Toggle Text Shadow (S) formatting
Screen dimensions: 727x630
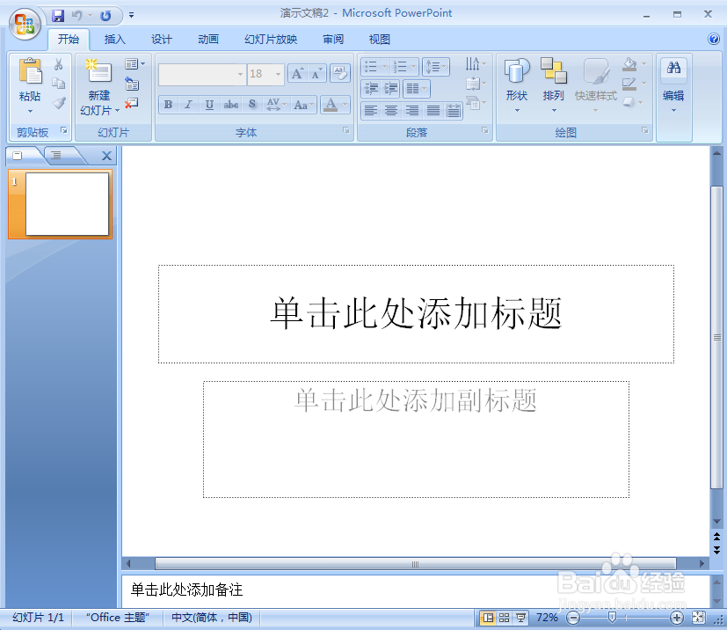[251, 105]
